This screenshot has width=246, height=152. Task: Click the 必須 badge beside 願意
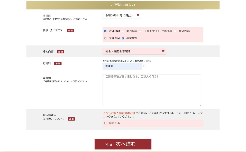click(70, 30)
